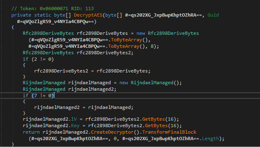This screenshot has height=147, width=260.
Task: Click the Key property of rijndaelManaged2
Action: point(75,126)
